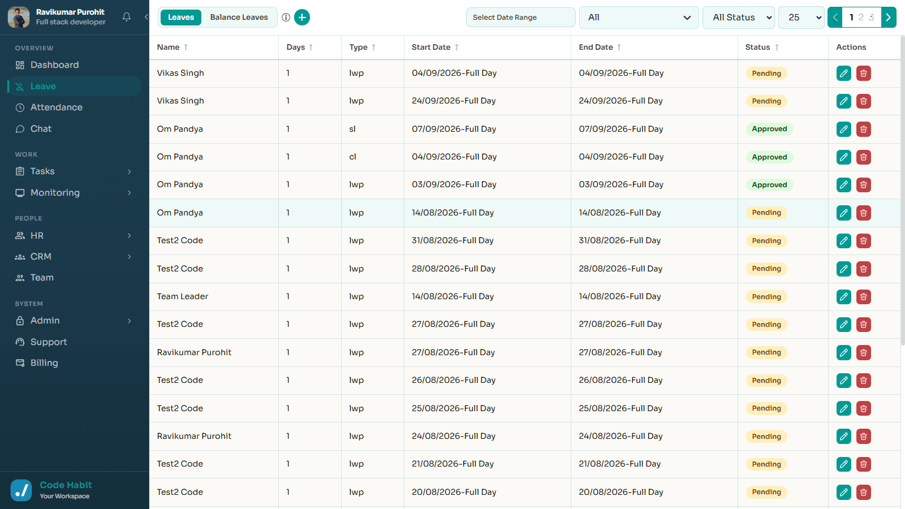Image resolution: width=905 pixels, height=509 pixels.
Task: Sort table by Name column
Action: (x=173, y=48)
